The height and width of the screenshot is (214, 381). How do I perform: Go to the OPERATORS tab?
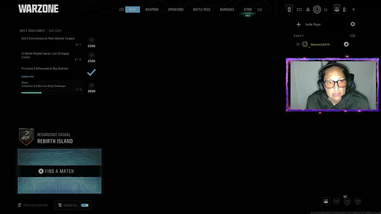pos(176,10)
